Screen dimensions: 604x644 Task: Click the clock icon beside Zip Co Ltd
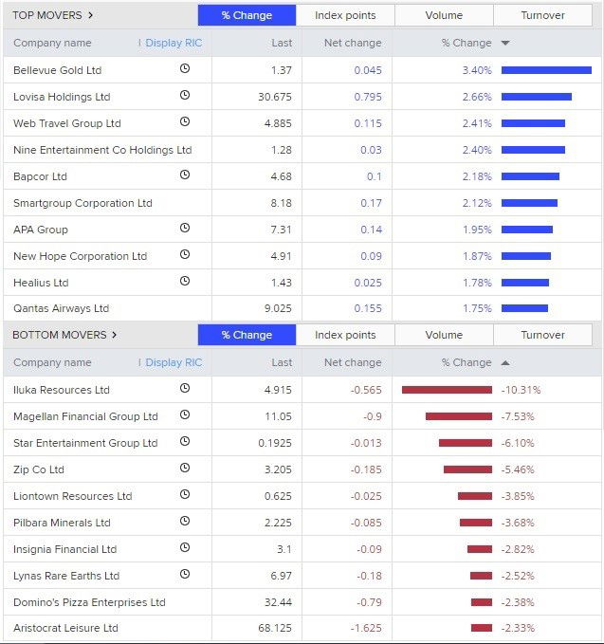[x=185, y=469]
